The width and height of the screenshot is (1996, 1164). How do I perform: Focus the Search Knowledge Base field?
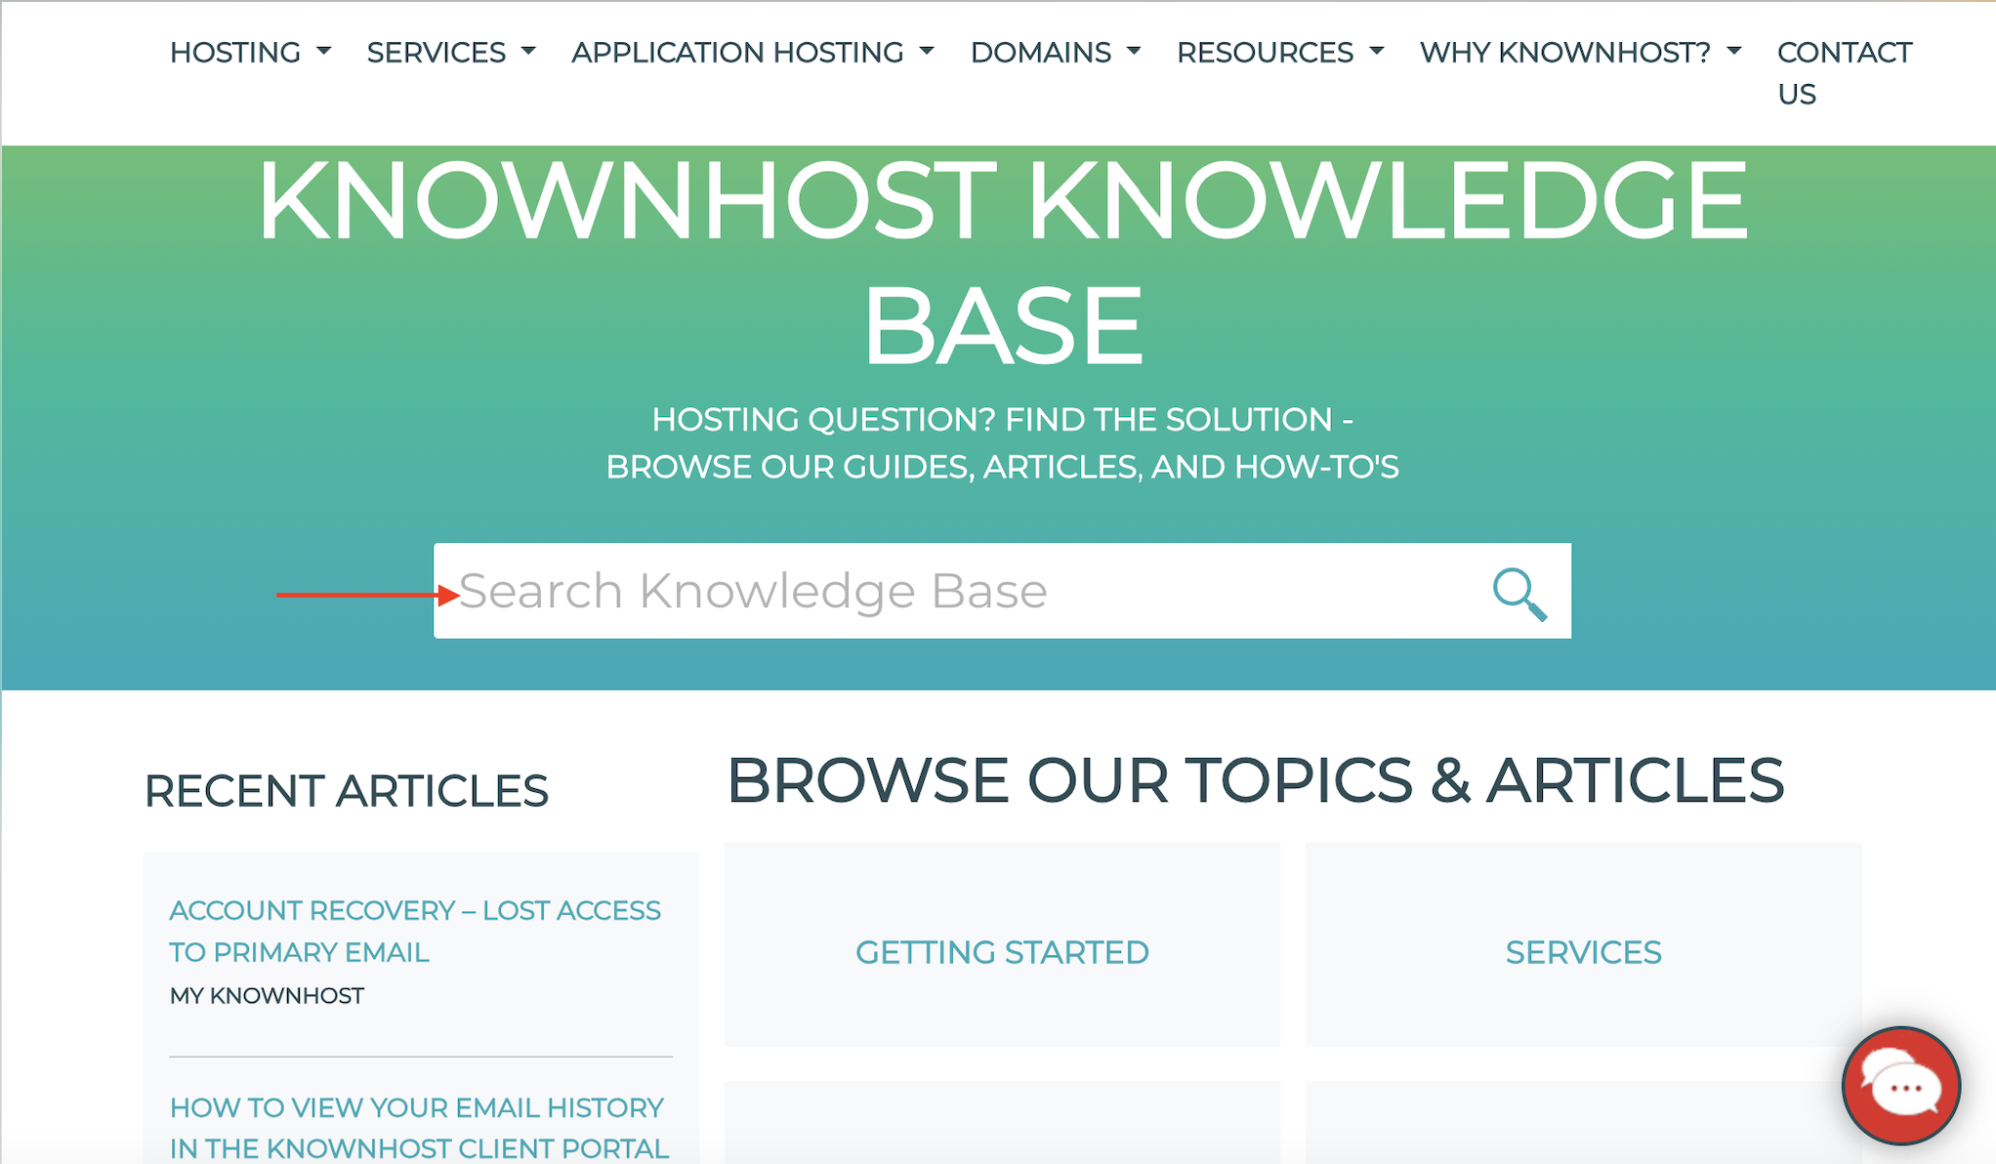(1002, 591)
